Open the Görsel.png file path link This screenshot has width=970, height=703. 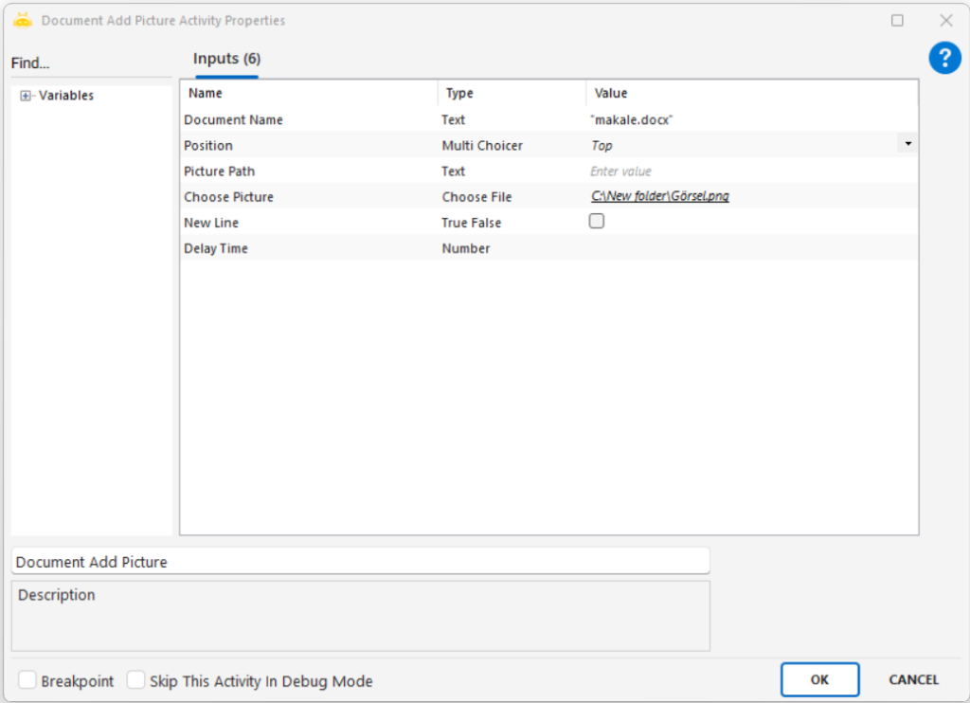pos(659,197)
